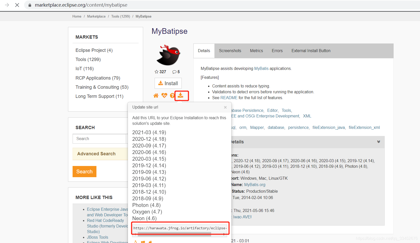Viewport: 420px width, 243px height.
Task: Open Eclipse Project (4) market
Action: click(94, 50)
